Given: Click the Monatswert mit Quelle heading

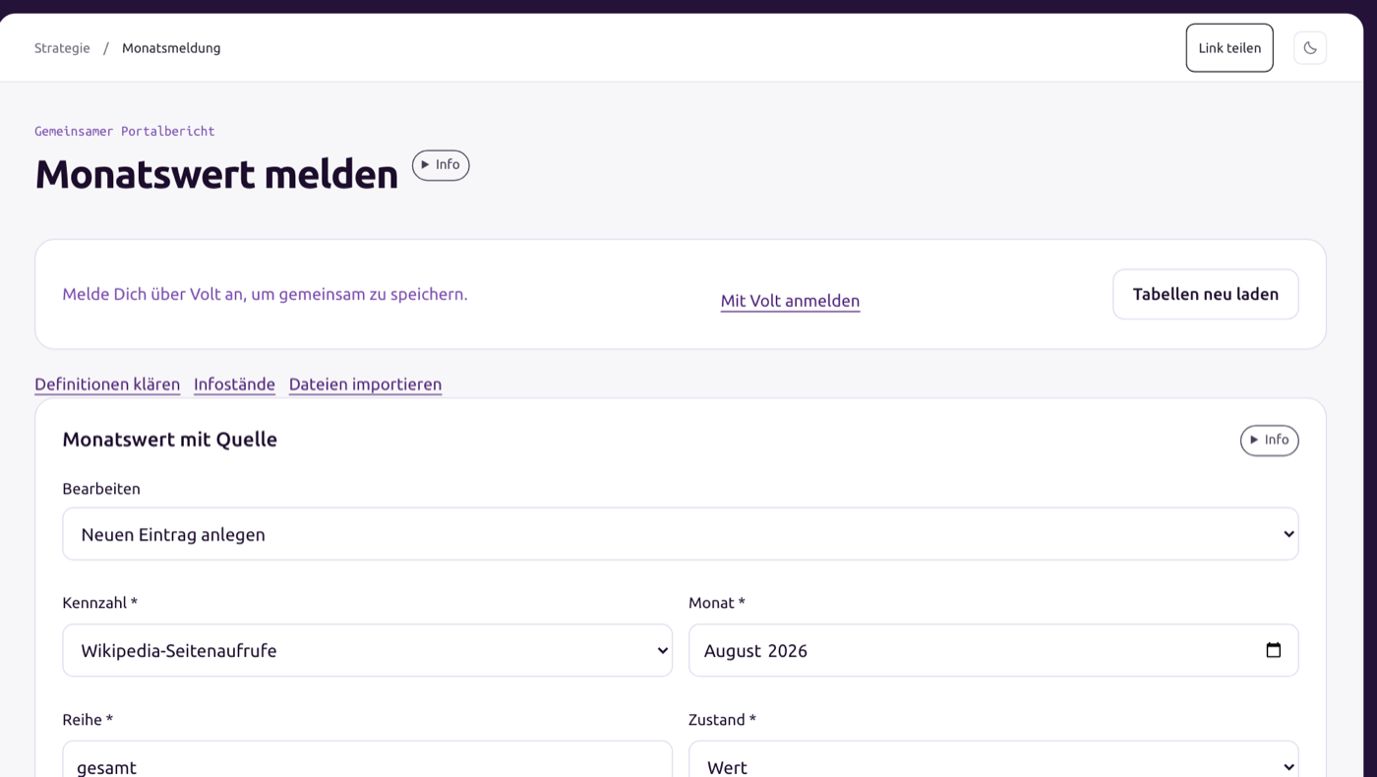Looking at the screenshot, I should (x=170, y=440).
